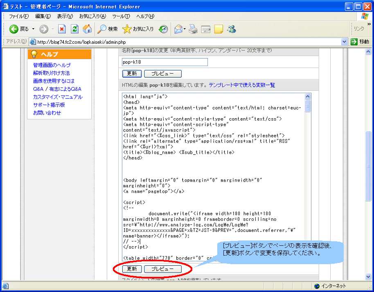This screenshot has height=292, width=374.
Task: Open the ヘルプ(H) menu
Action: (x=145, y=16)
